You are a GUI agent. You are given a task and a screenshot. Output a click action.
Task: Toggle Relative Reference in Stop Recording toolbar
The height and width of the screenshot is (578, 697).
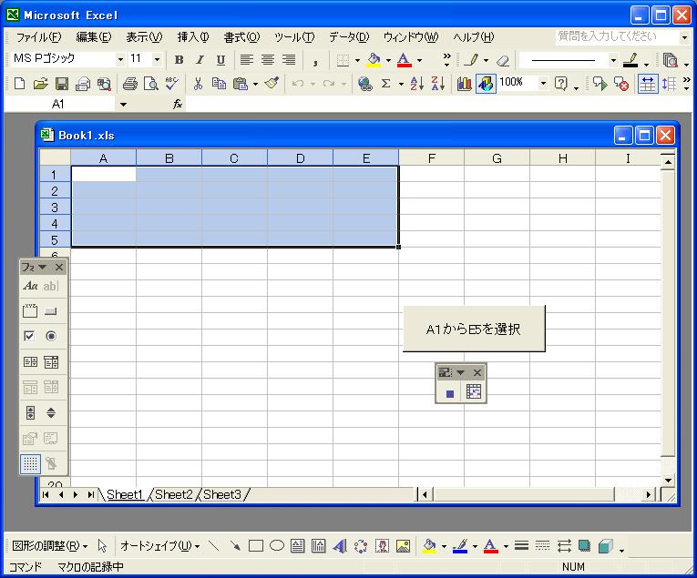[474, 392]
